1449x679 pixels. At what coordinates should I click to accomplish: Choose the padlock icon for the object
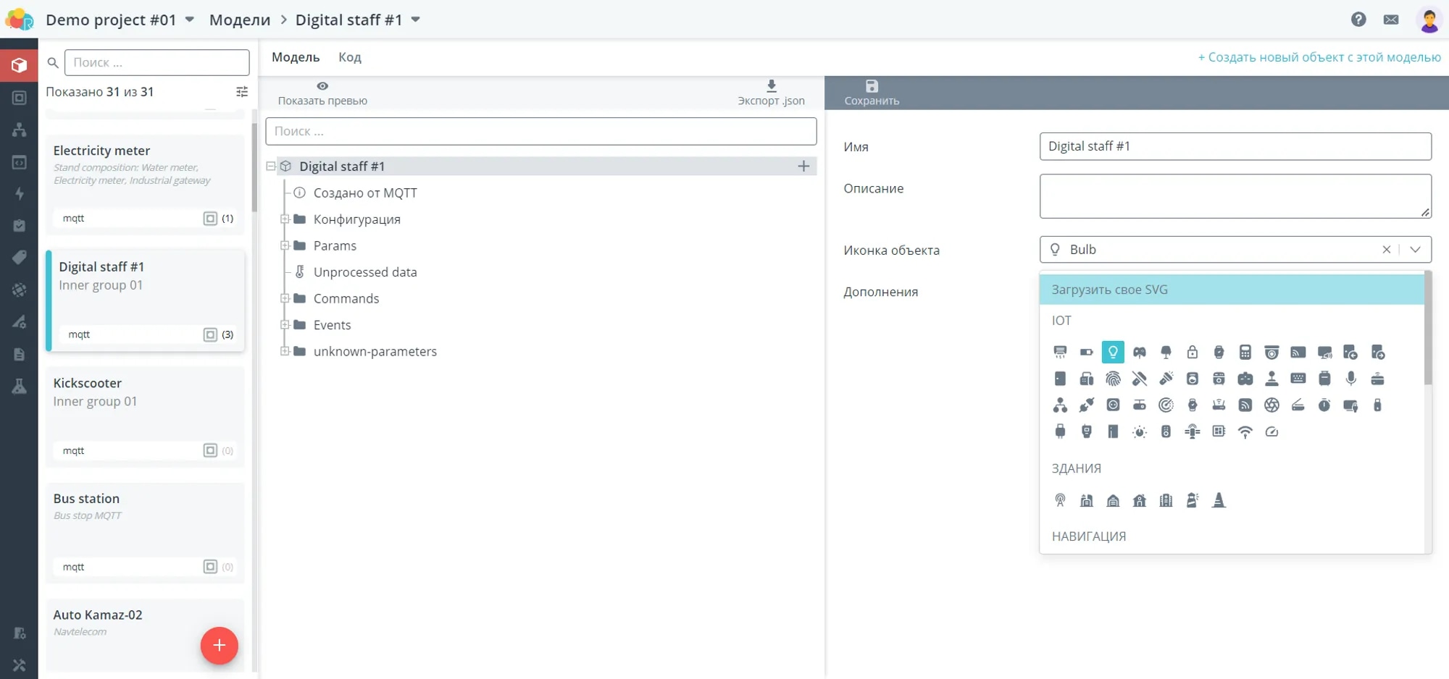(x=1192, y=353)
